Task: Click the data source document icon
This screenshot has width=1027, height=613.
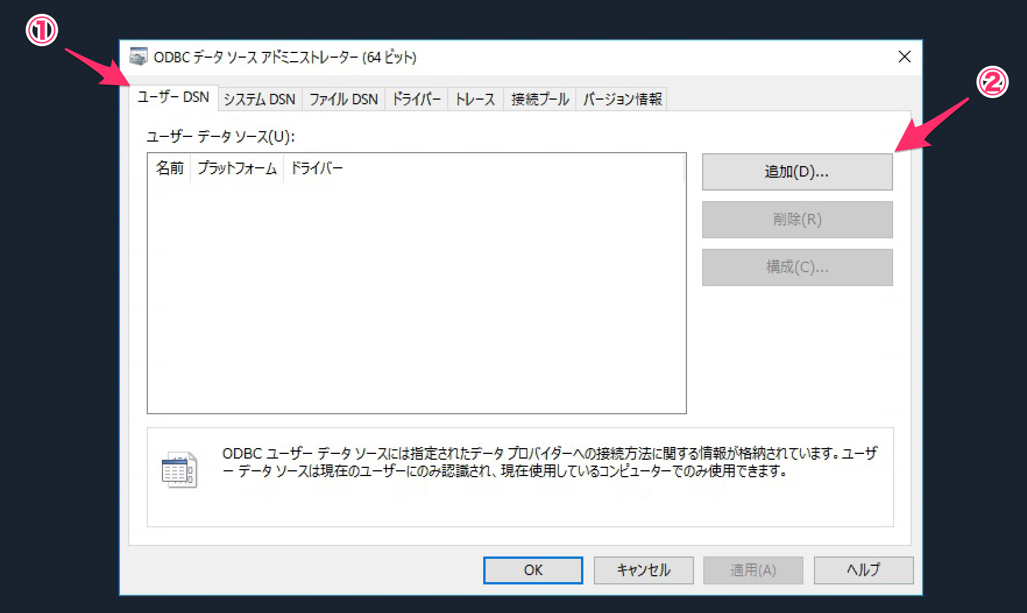Action: 179,470
